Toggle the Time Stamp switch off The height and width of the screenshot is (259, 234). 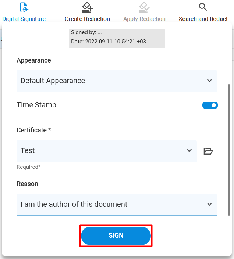(210, 105)
